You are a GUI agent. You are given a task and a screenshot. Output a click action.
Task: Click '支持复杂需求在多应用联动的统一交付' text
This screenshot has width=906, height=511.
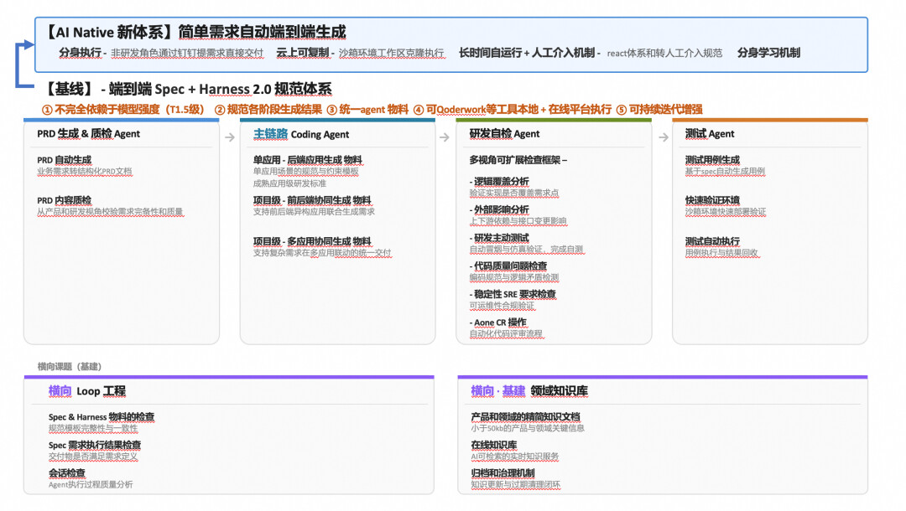point(322,253)
